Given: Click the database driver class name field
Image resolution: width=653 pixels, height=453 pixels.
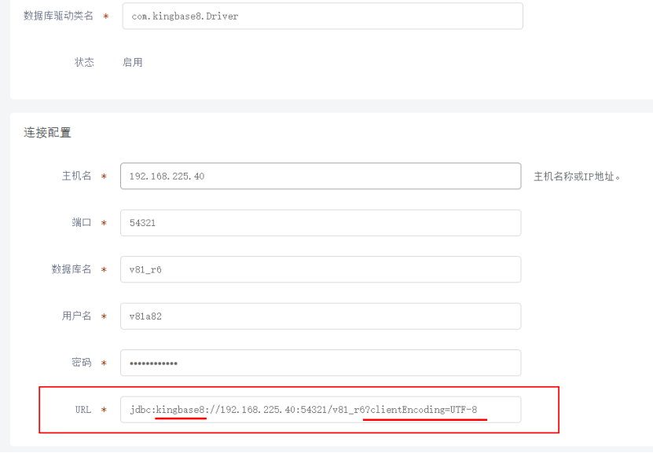Looking at the screenshot, I should click(322, 16).
